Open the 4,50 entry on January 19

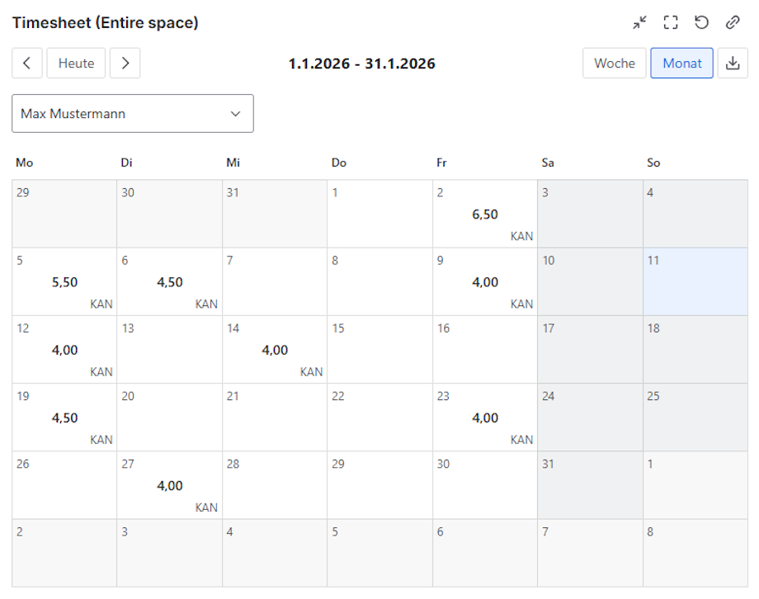(x=64, y=417)
